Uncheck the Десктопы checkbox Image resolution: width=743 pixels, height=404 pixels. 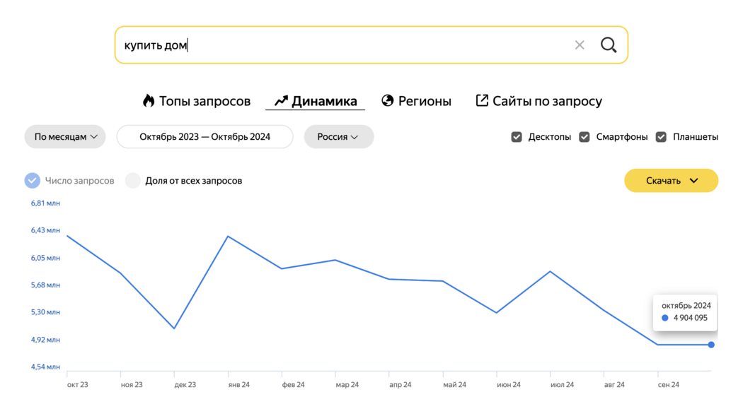point(517,137)
